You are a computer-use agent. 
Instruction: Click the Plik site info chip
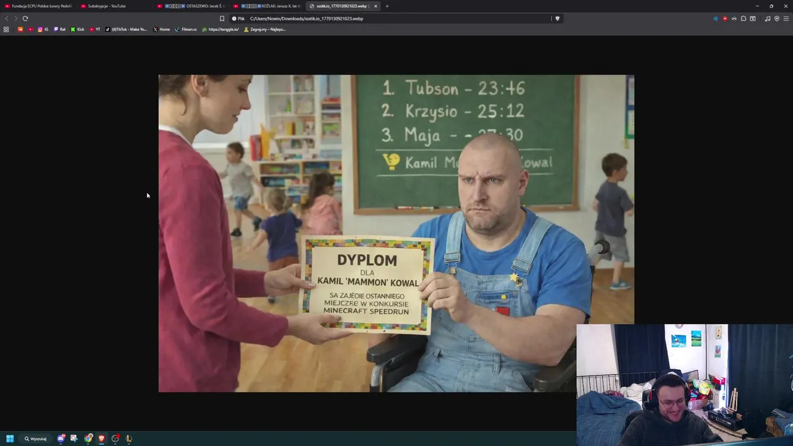tap(239, 19)
